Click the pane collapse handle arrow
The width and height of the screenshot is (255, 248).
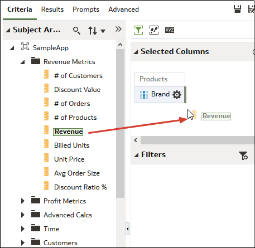click(127, 229)
